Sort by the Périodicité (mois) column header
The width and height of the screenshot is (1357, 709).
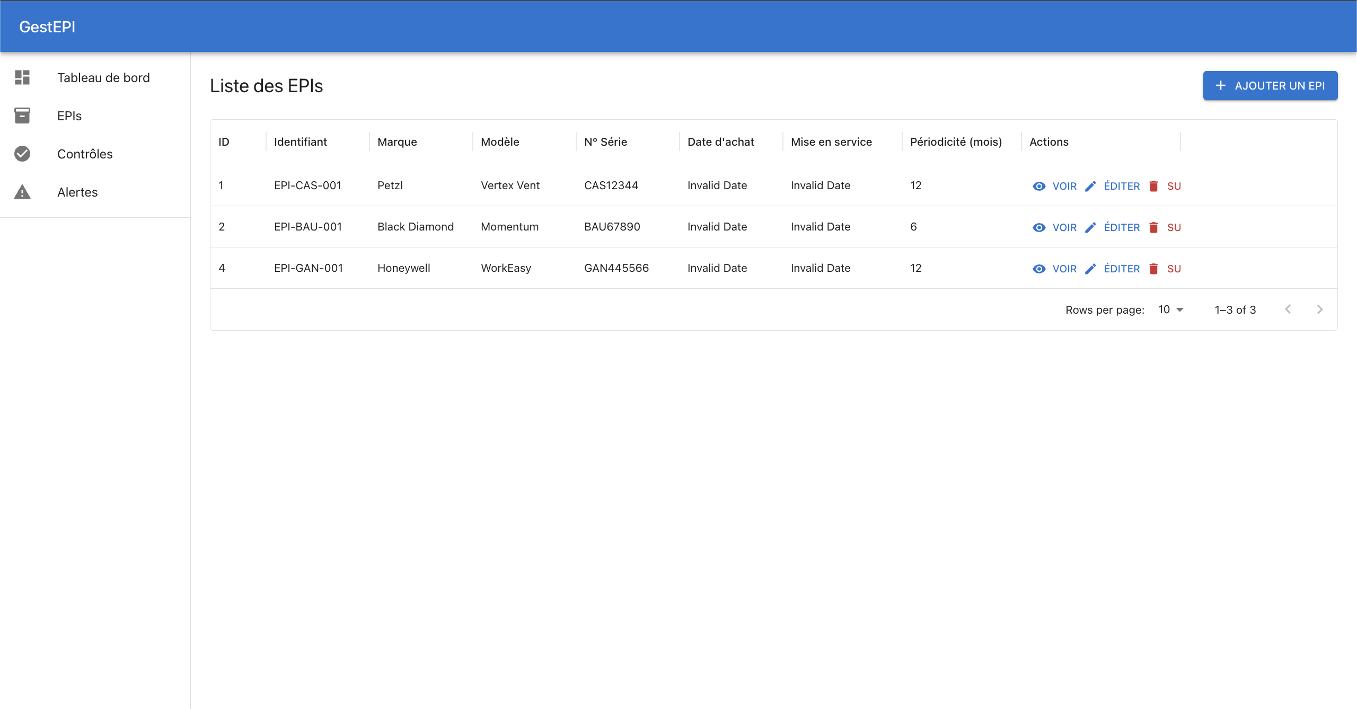click(x=956, y=141)
